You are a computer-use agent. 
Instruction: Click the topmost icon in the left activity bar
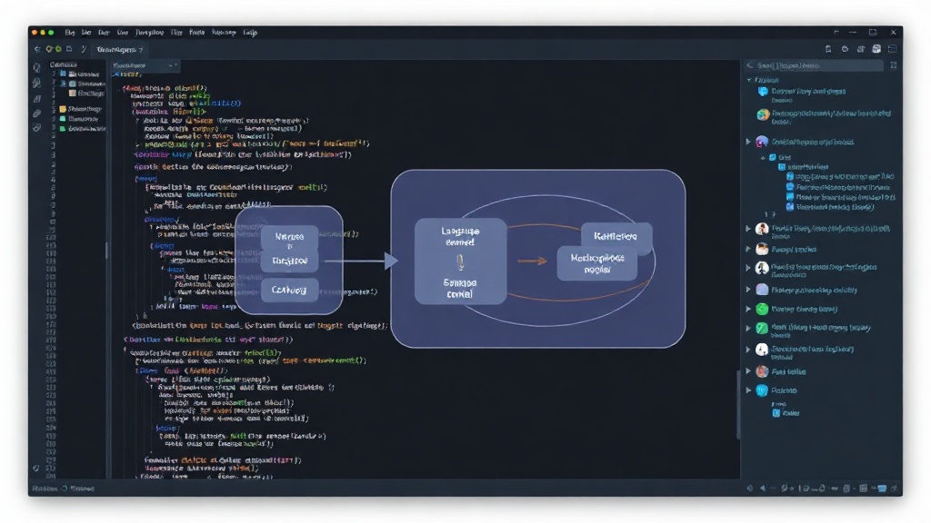pyautogui.click(x=36, y=67)
